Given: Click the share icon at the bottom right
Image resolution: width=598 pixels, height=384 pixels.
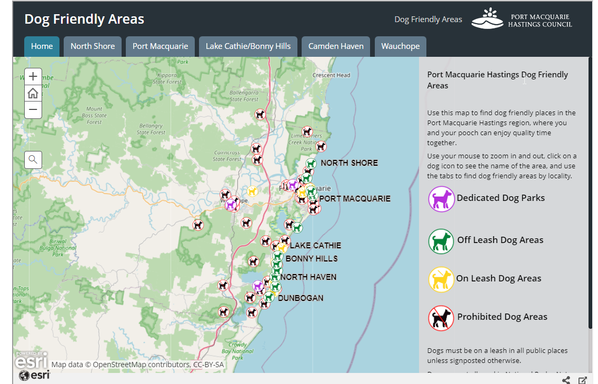Looking at the screenshot, I should click(566, 380).
